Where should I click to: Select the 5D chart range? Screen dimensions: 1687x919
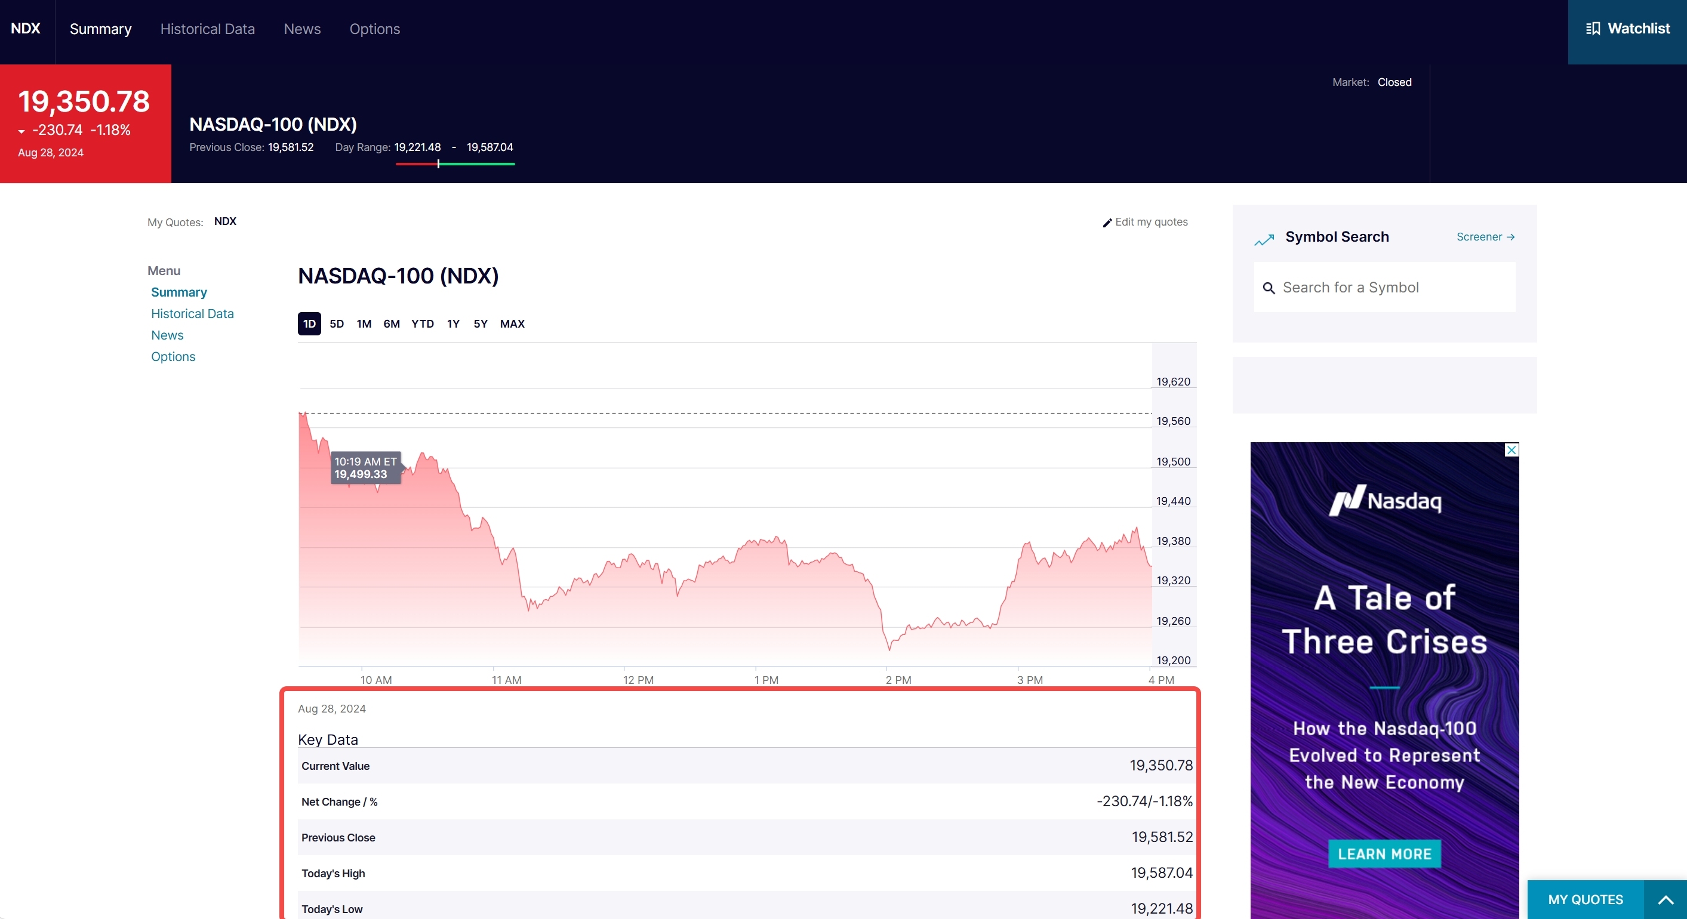(337, 324)
